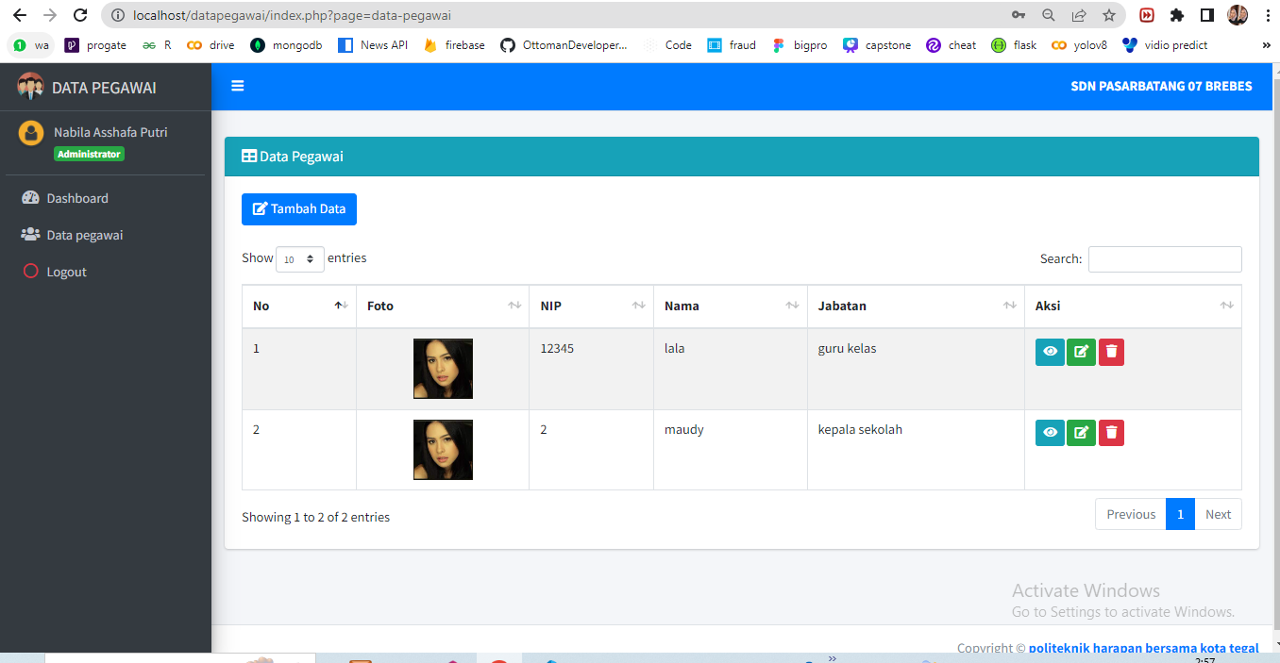The width and height of the screenshot is (1280, 663).
Task: Toggle the sidebar with hamburger icon
Action: point(238,86)
